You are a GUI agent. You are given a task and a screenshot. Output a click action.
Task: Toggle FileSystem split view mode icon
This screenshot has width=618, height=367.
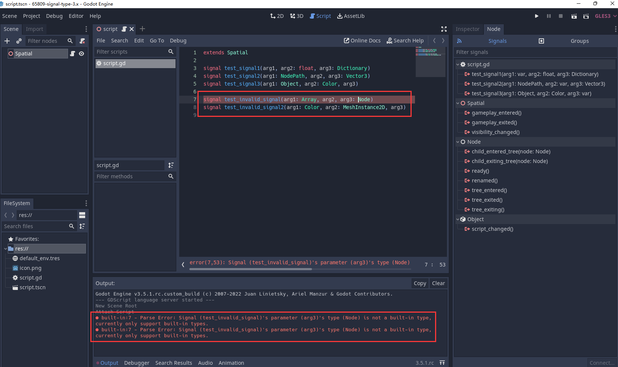82,215
